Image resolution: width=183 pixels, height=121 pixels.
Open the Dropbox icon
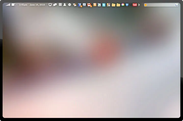tap(127, 5)
